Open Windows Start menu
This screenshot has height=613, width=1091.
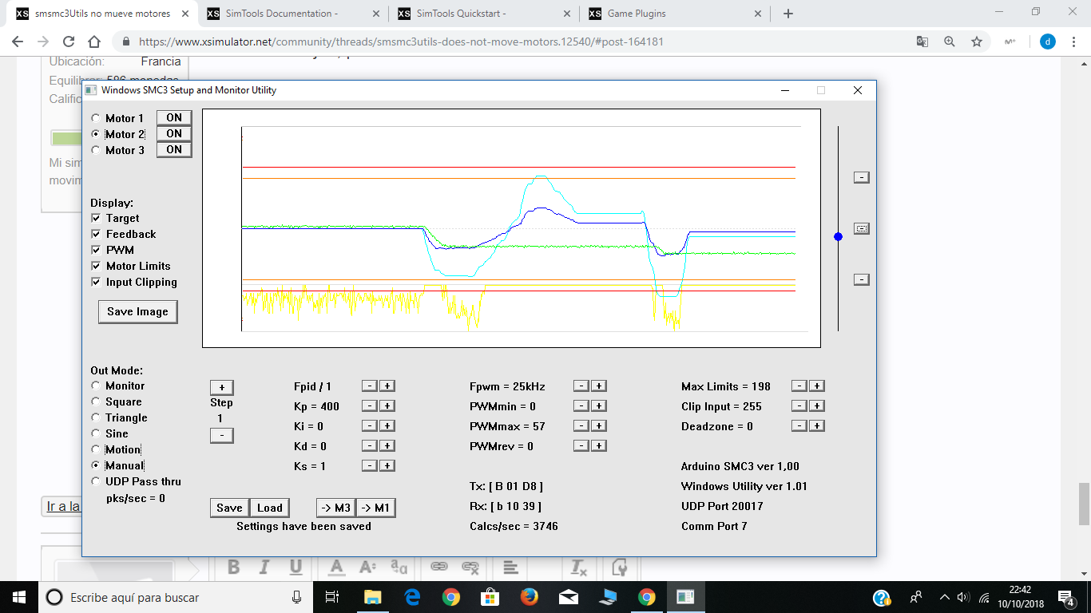coord(19,597)
